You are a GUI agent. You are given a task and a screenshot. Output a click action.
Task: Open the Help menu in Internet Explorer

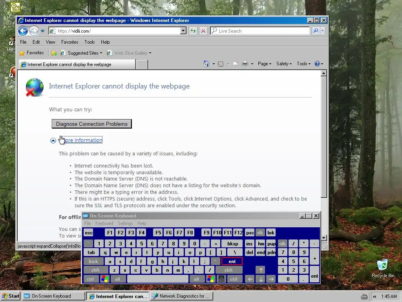point(105,42)
